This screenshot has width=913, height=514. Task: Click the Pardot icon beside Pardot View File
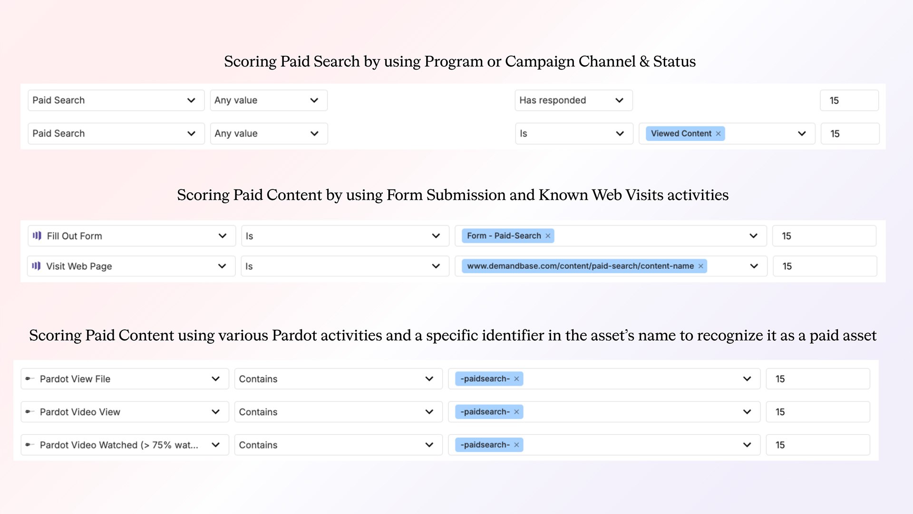point(30,379)
